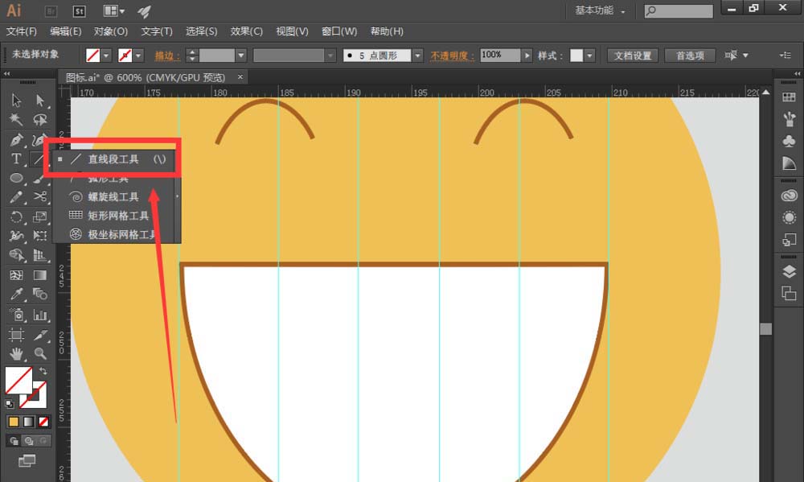Image resolution: width=804 pixels, height=482 pixels.
Task: Select the Artboard tool
Action: click(16, 335)
